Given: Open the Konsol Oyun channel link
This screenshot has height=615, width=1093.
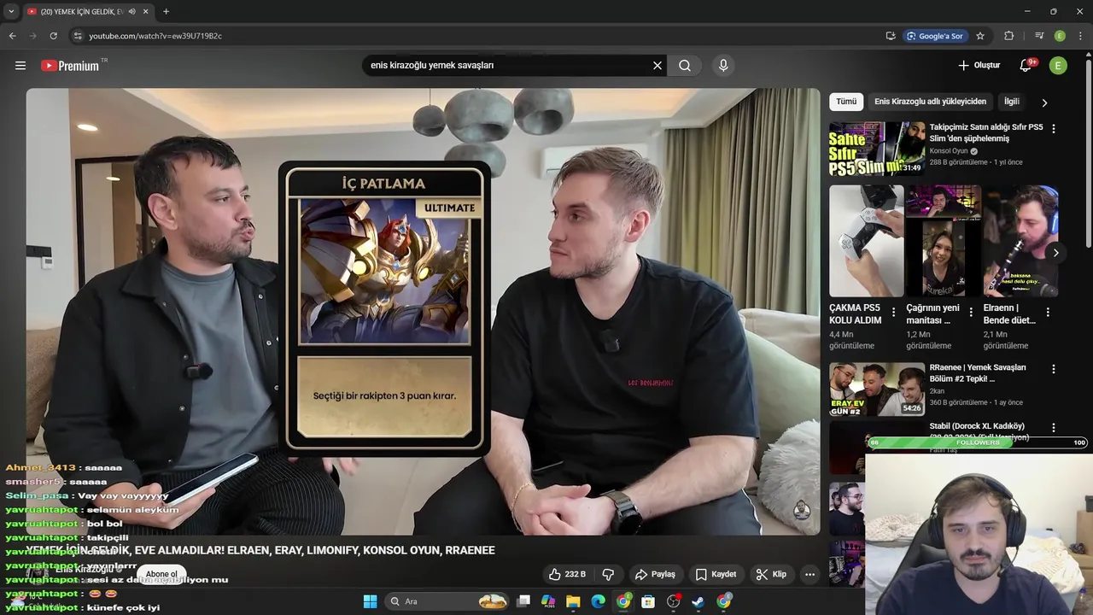Looking at the screenshot, I should point(949,151).
